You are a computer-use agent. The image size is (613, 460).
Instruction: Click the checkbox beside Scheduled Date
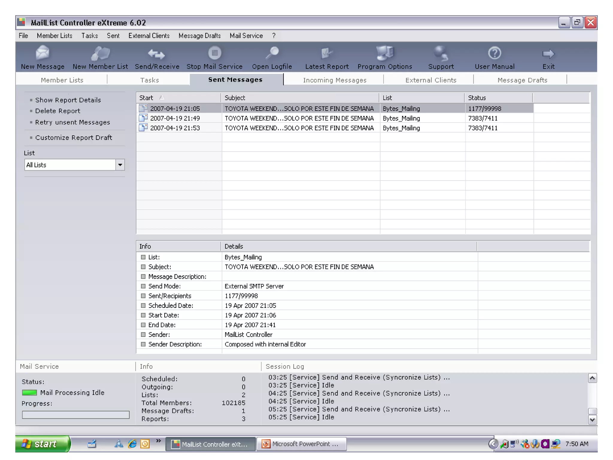coord(143,305)
